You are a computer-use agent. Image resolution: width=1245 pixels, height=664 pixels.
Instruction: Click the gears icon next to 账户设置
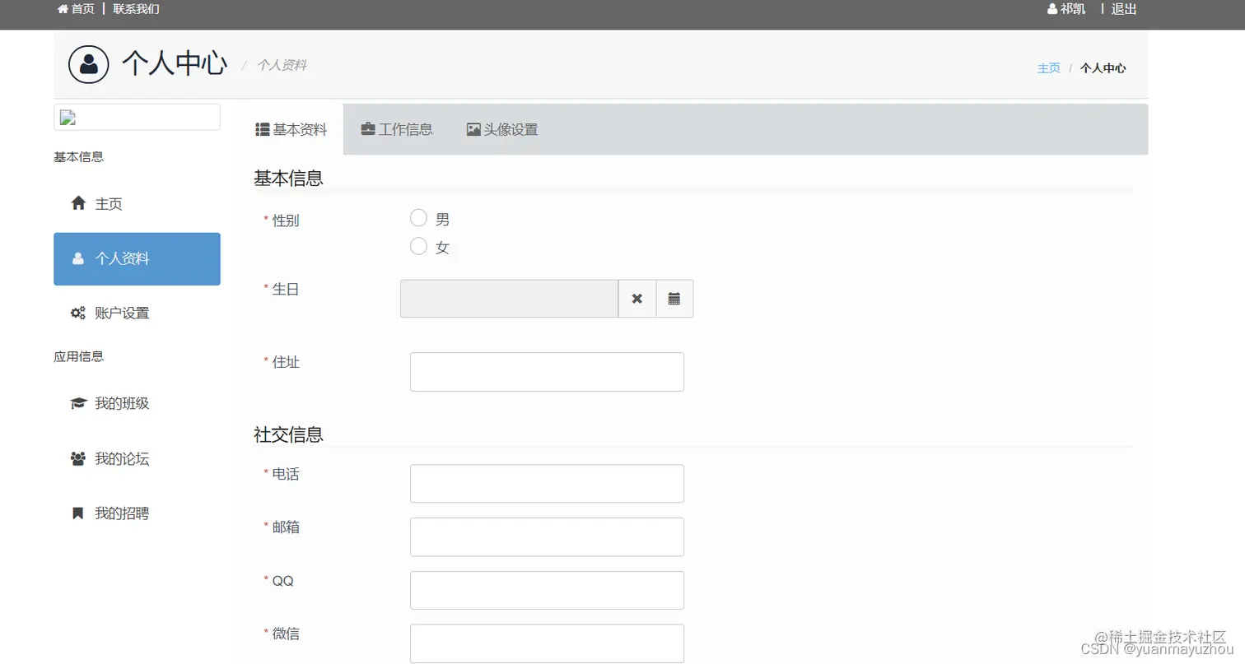[x=78, y=313]
